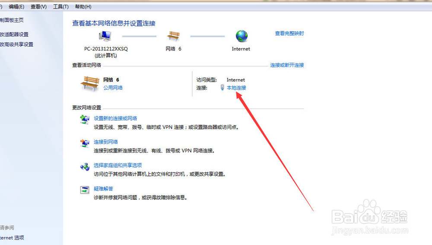The image size is (432, 245).
Task: Click the 选择家庭组和共享选项 icon
Action: coord(85,167)
